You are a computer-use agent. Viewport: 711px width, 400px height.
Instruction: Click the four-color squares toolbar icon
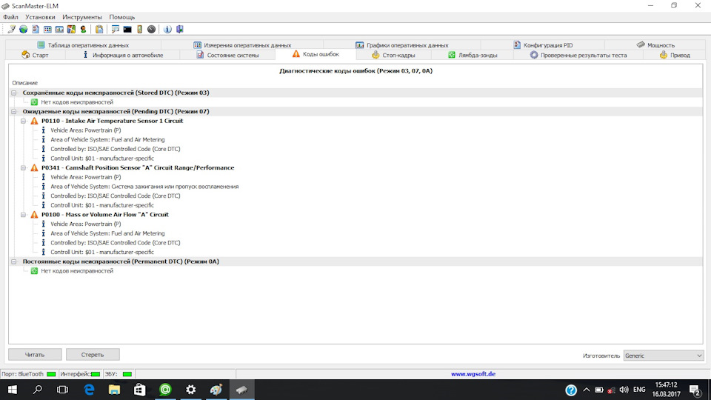tap(71, 30)
